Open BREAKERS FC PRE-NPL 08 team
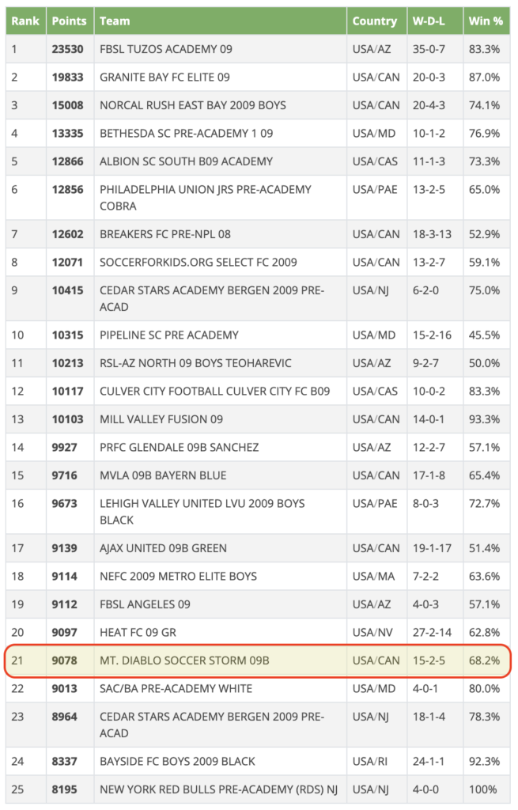Image resolution: width=518 pixels, height=810 pixels. [165, 234]
